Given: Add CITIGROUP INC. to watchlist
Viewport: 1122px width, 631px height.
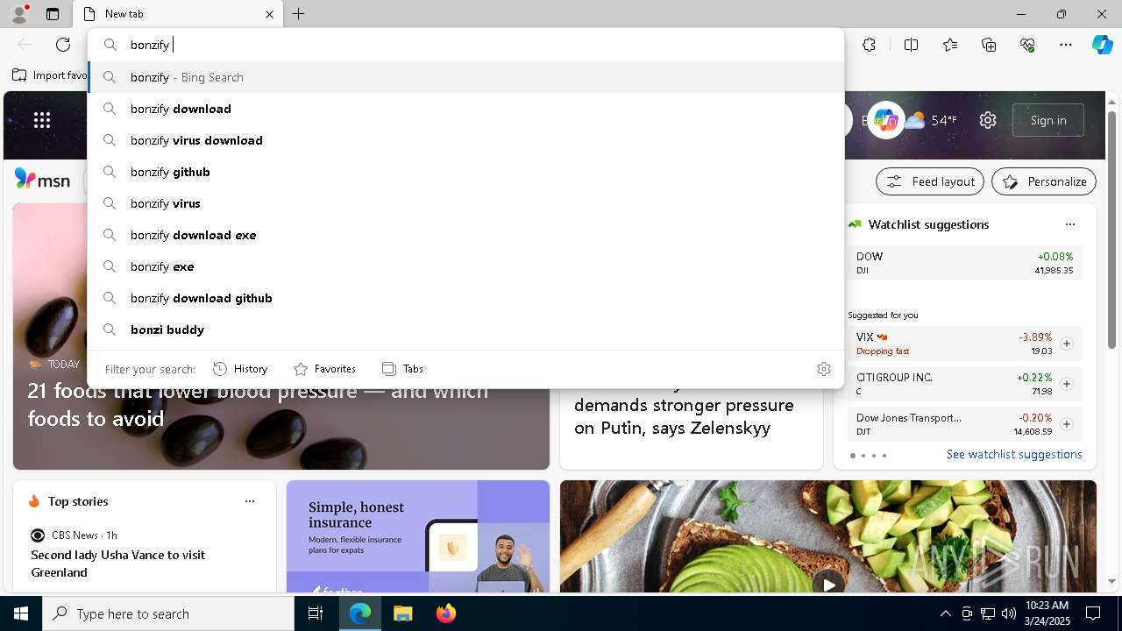Looking at the screenshot, I should click(1066, 384).
